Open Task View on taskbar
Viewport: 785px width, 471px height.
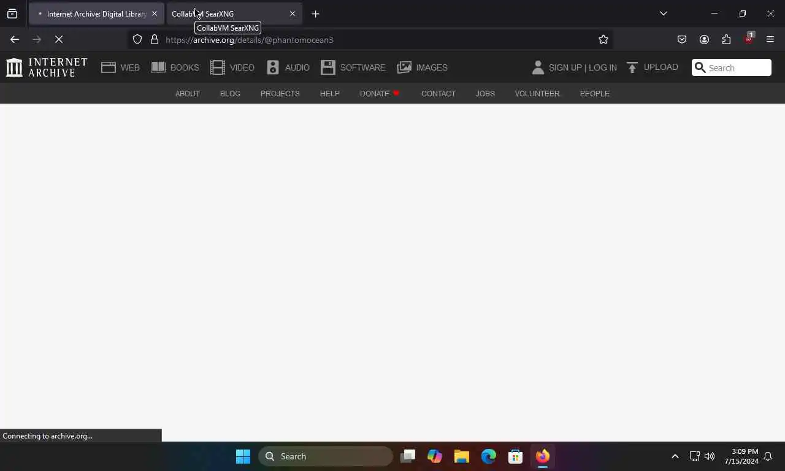(408, 456)
